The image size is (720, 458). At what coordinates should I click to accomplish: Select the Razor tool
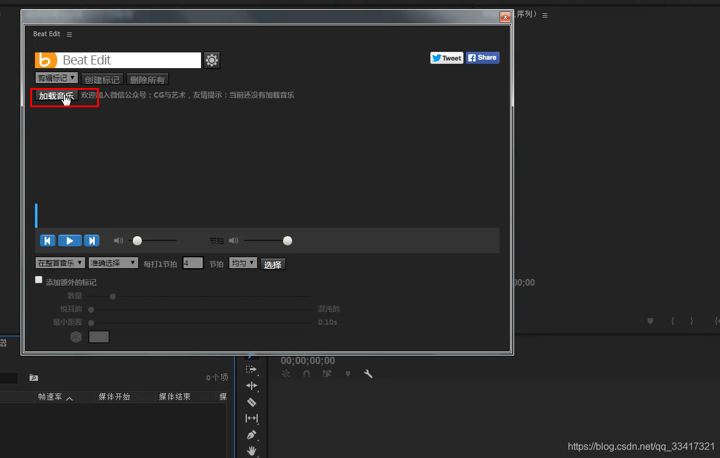click(251, 402)
